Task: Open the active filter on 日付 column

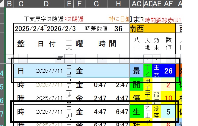Action: tap(60, 58)
